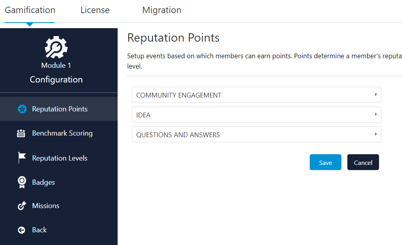Click the Module 1 gear-and-wrench icon
Image resolution: width=402 pixels, height=245 pixels.
click(56, 47)
